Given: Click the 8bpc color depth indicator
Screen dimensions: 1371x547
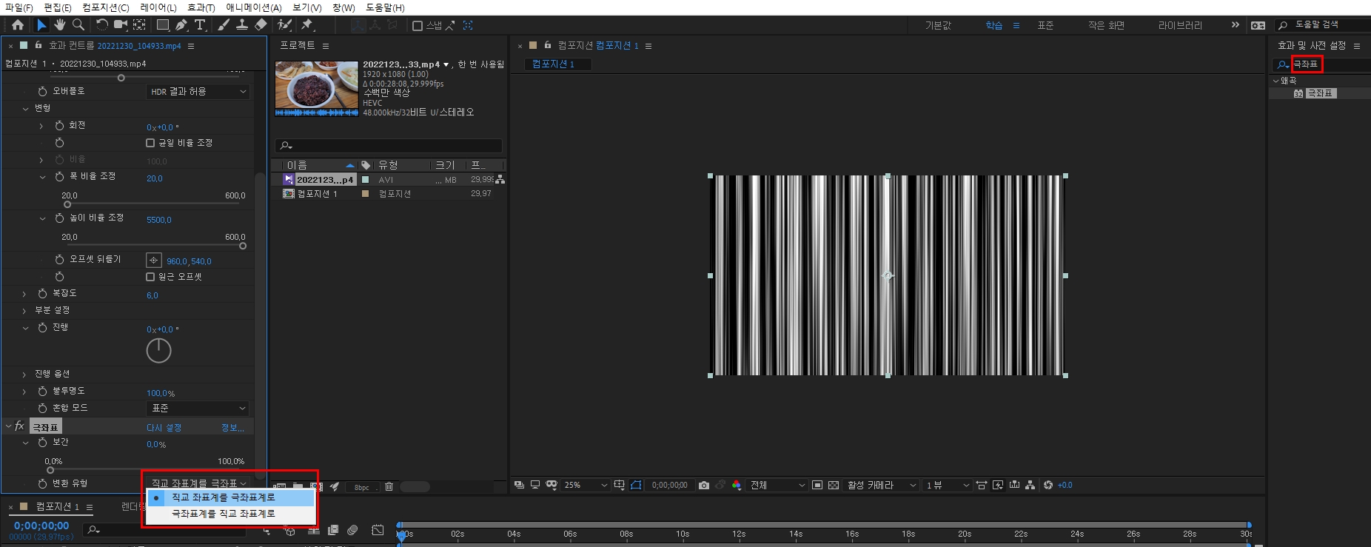Looking at the screenshot, I should pos(361,487).
